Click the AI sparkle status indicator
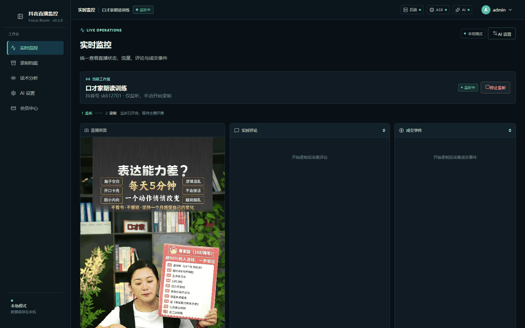525x328 pixels. pyautogui.click(x=462, y=10)
